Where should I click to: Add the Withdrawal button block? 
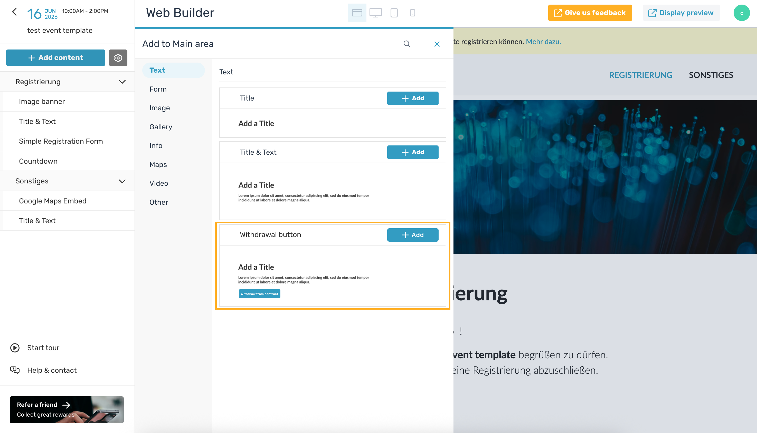pyautogui.click(x=413, y=235)
